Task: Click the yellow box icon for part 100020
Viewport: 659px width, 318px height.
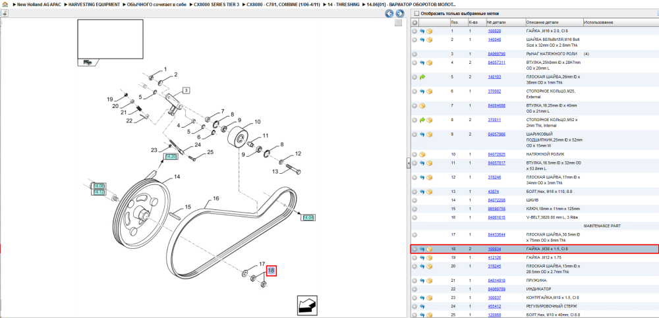Action: point(430,32)
